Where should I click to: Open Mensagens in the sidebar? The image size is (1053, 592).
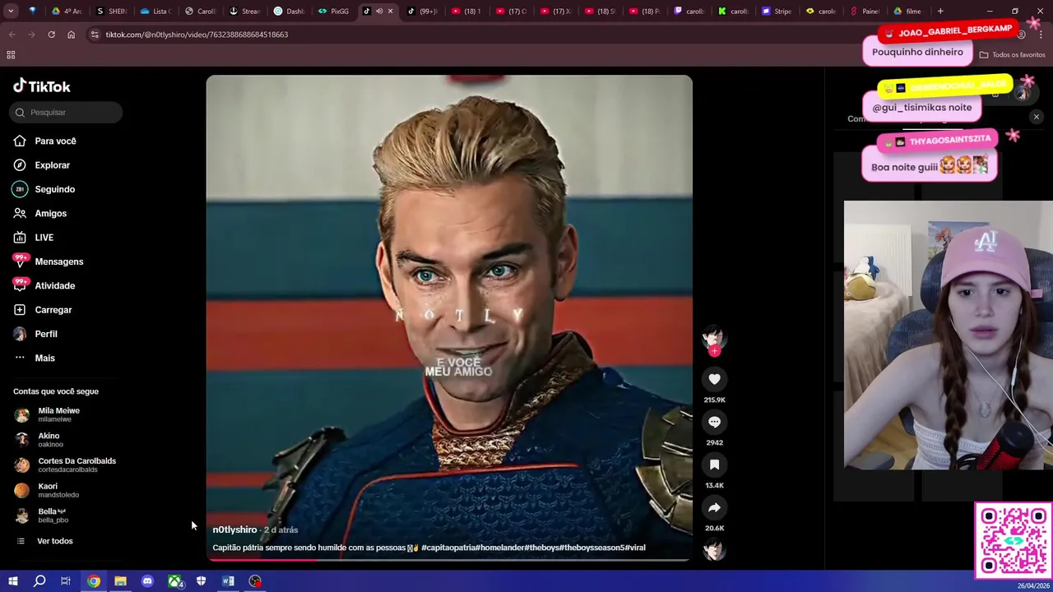tap(48, 261)
